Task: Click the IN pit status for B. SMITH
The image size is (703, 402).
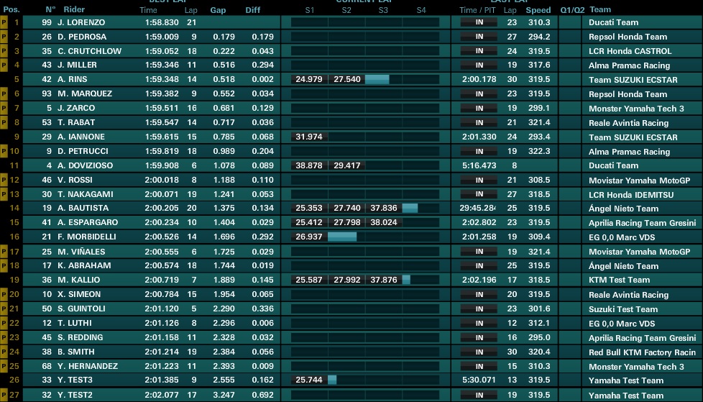Action: [479, 352]
